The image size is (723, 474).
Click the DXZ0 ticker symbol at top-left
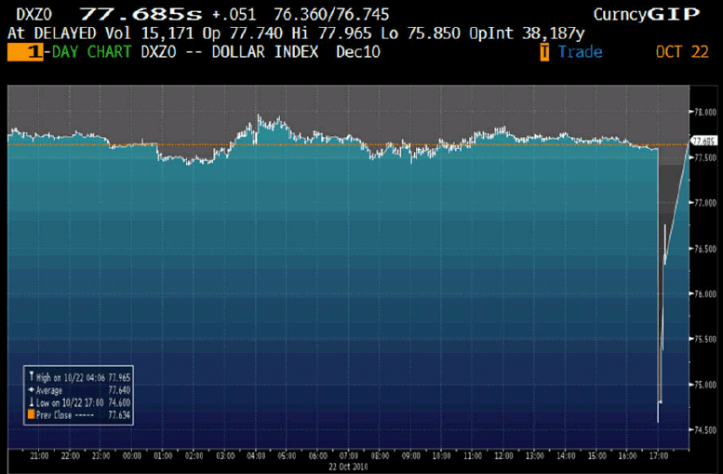pyautogui.click(x=33, y=14)
